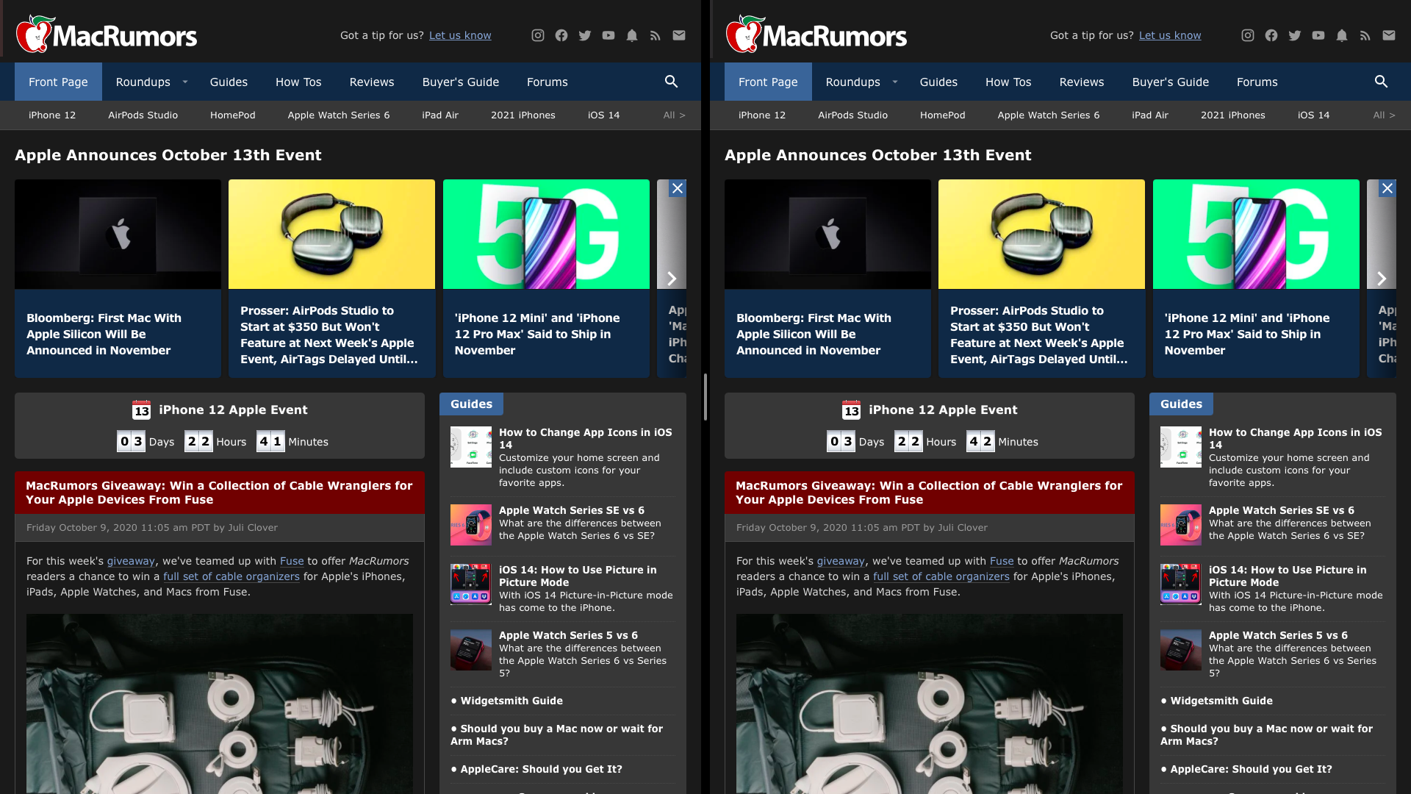Open HomePod roundup in right window

943,115
